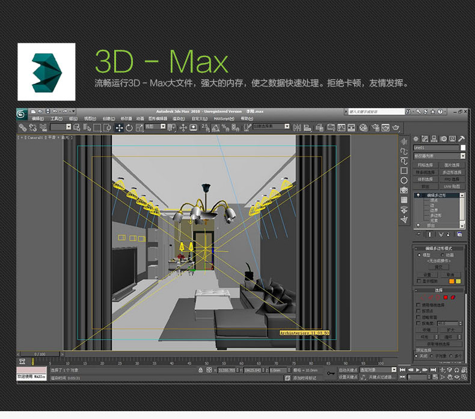Open the 修改器列表 dropdown
The height and width of the screenshot is (419, 475).
click(440, 156)
